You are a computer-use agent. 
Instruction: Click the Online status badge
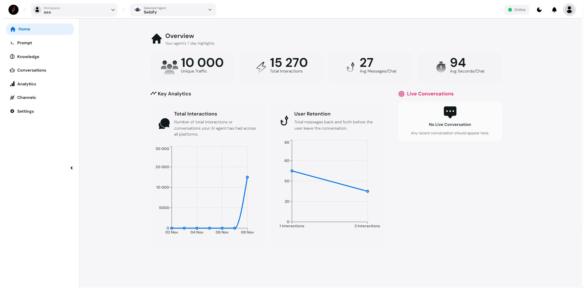click(517, 10)
